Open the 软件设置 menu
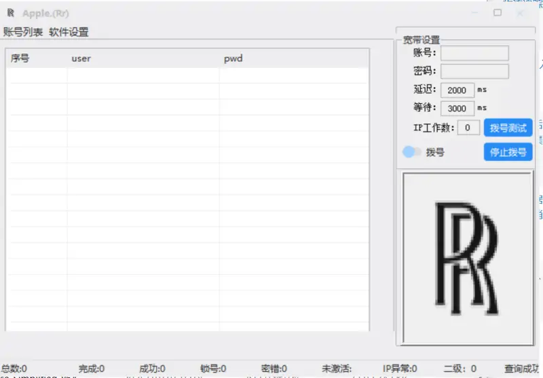Screen dimensions: 543x378 pos(69,32)
